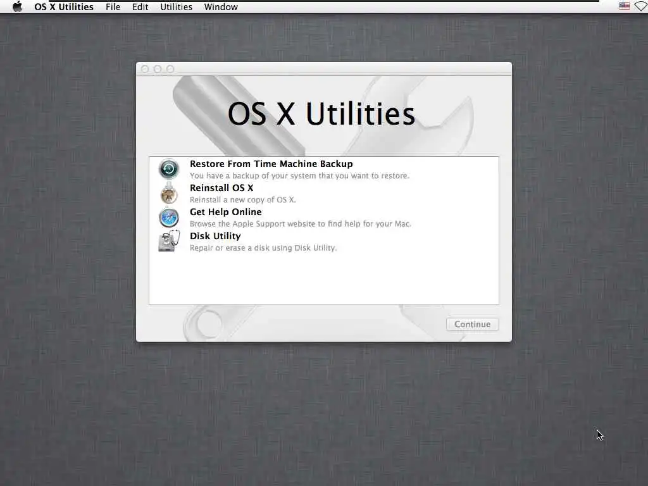
Task: Click the window's close button
Action: pyautogui.click(x=145, y=69)
